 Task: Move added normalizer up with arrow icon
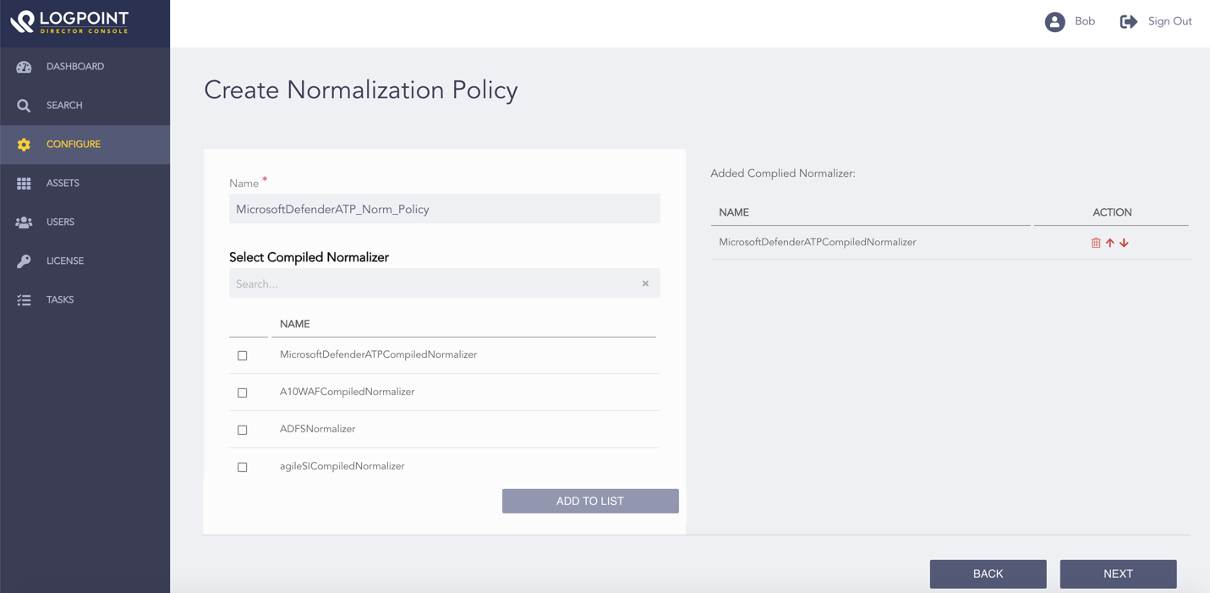click(x=1110, y=243)
